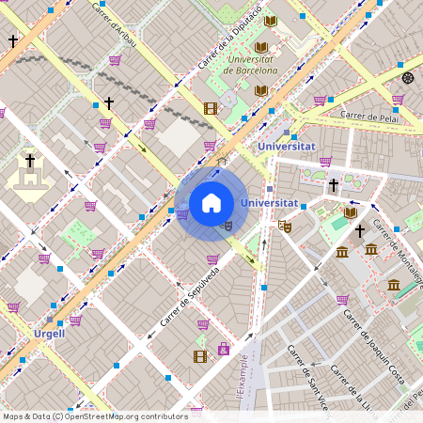Click the church cross near the top-left corner
The height and width of the screenshot is (423, 423).
[13, 41]
